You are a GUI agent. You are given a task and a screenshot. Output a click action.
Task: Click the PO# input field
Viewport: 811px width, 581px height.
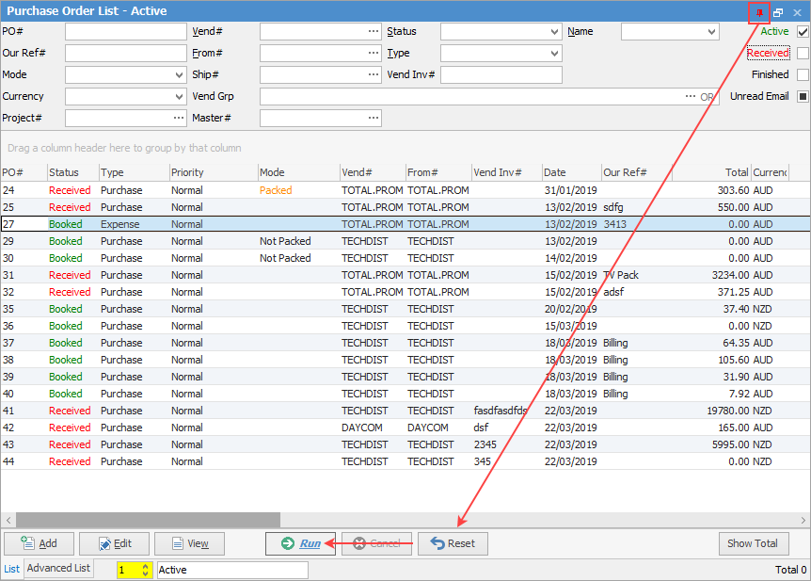pos(125,32)
